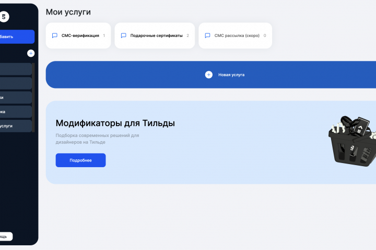
Task: Open the СМС-верификация service card
Action: coord(78,35)
